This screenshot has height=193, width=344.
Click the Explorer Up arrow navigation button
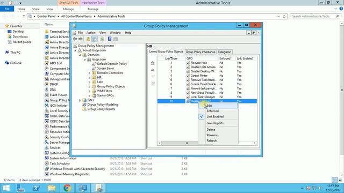24,17
